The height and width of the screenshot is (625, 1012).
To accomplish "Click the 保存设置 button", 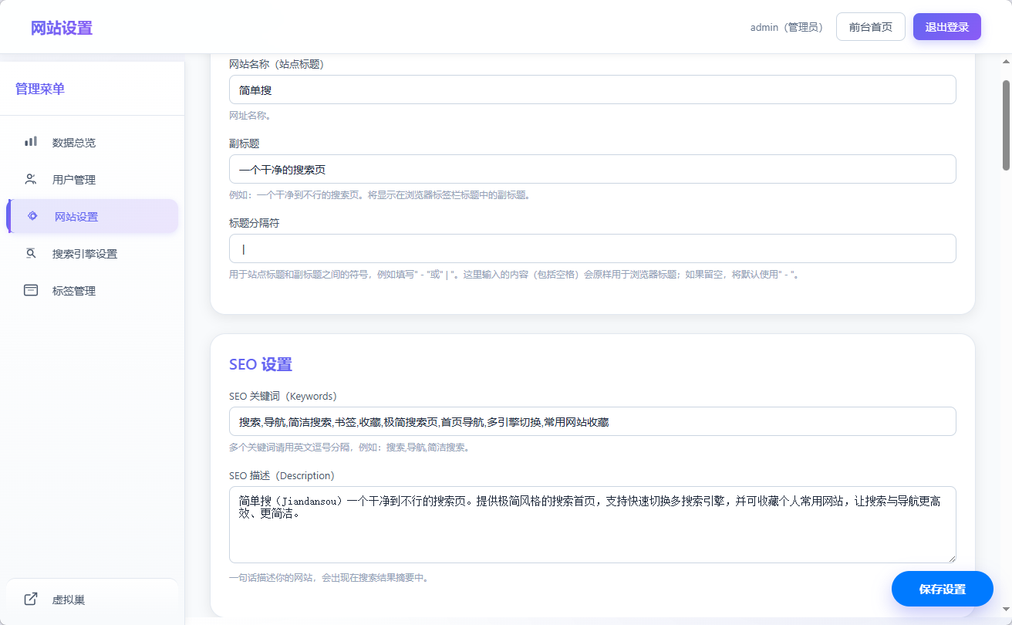I will click(942, 589).
